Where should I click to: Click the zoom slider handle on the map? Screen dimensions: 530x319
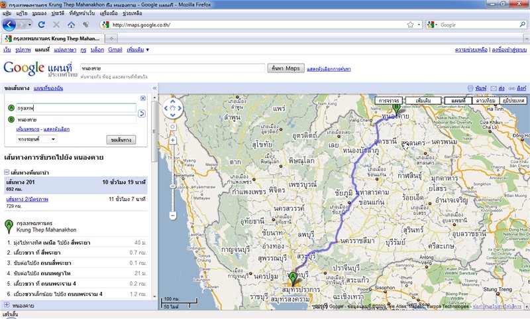(x=173, y=186)
